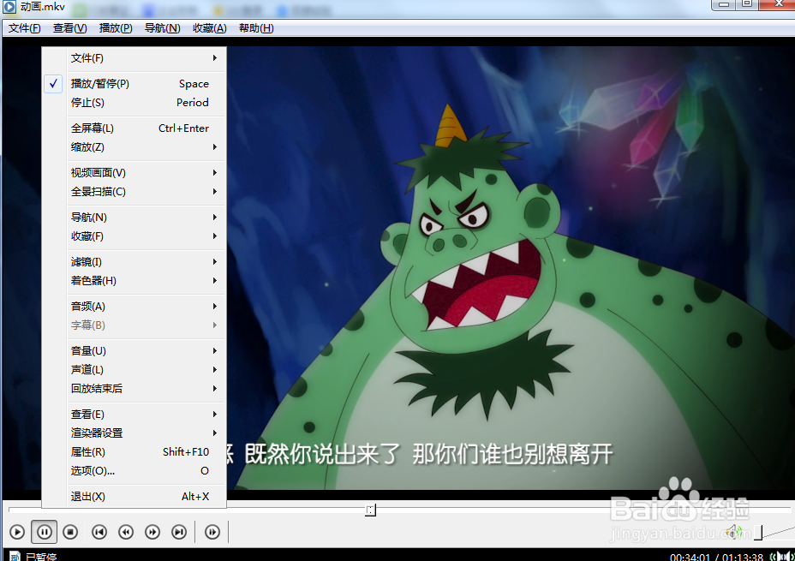Click the fast-forward (increase speed) button
795x561 pixels.
(152, 532)
